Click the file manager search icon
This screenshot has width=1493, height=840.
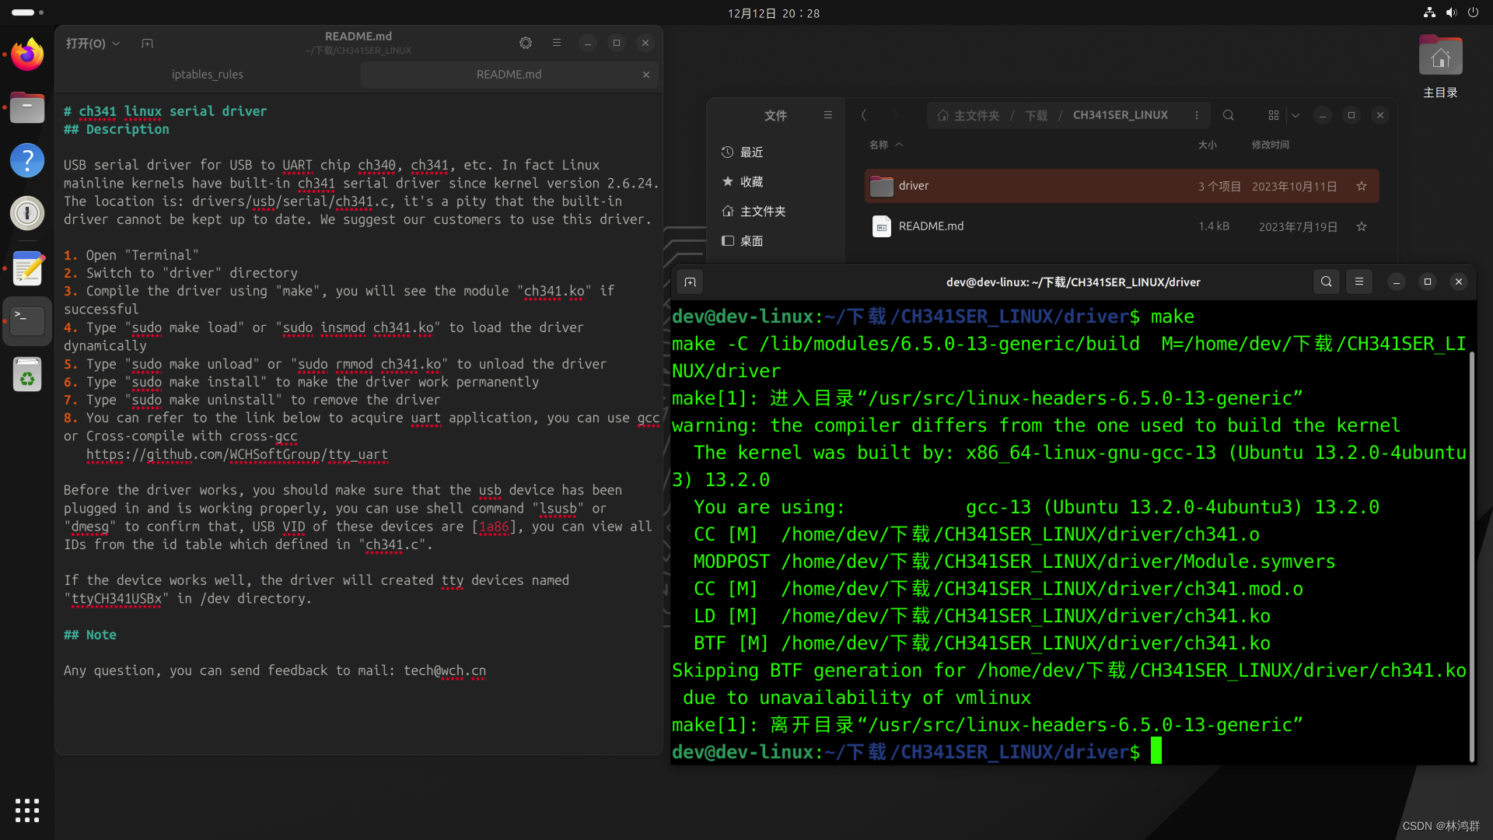click(x=1229, y=115)
